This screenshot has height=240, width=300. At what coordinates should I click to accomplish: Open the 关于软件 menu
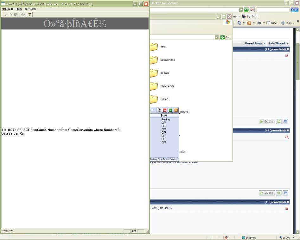coord(30,9)
